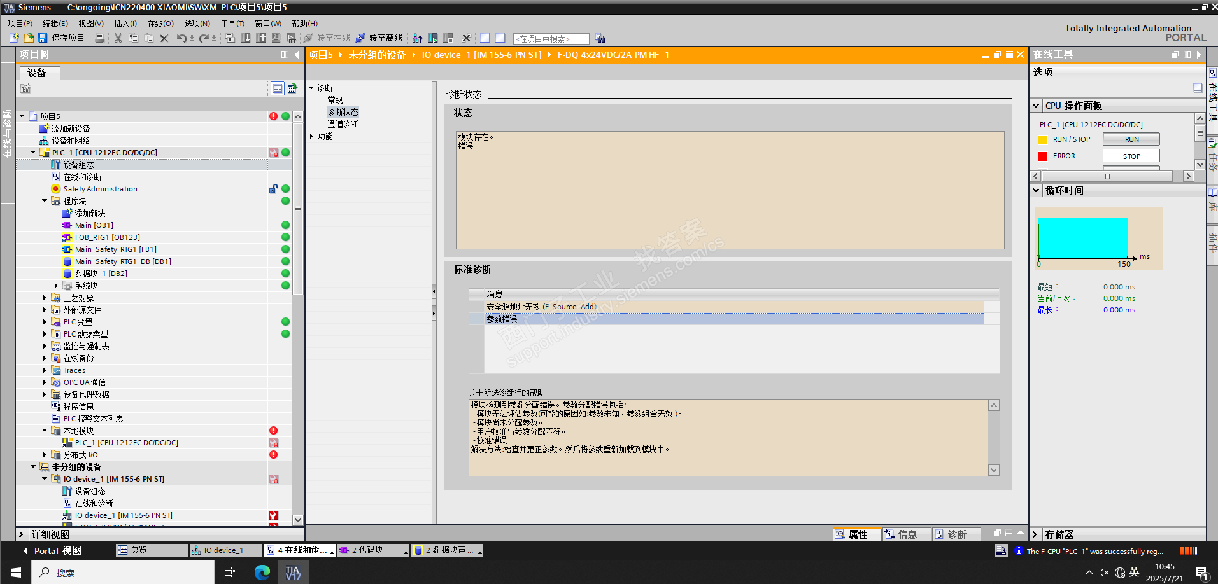Click the Windows Start button

(15, 573)
